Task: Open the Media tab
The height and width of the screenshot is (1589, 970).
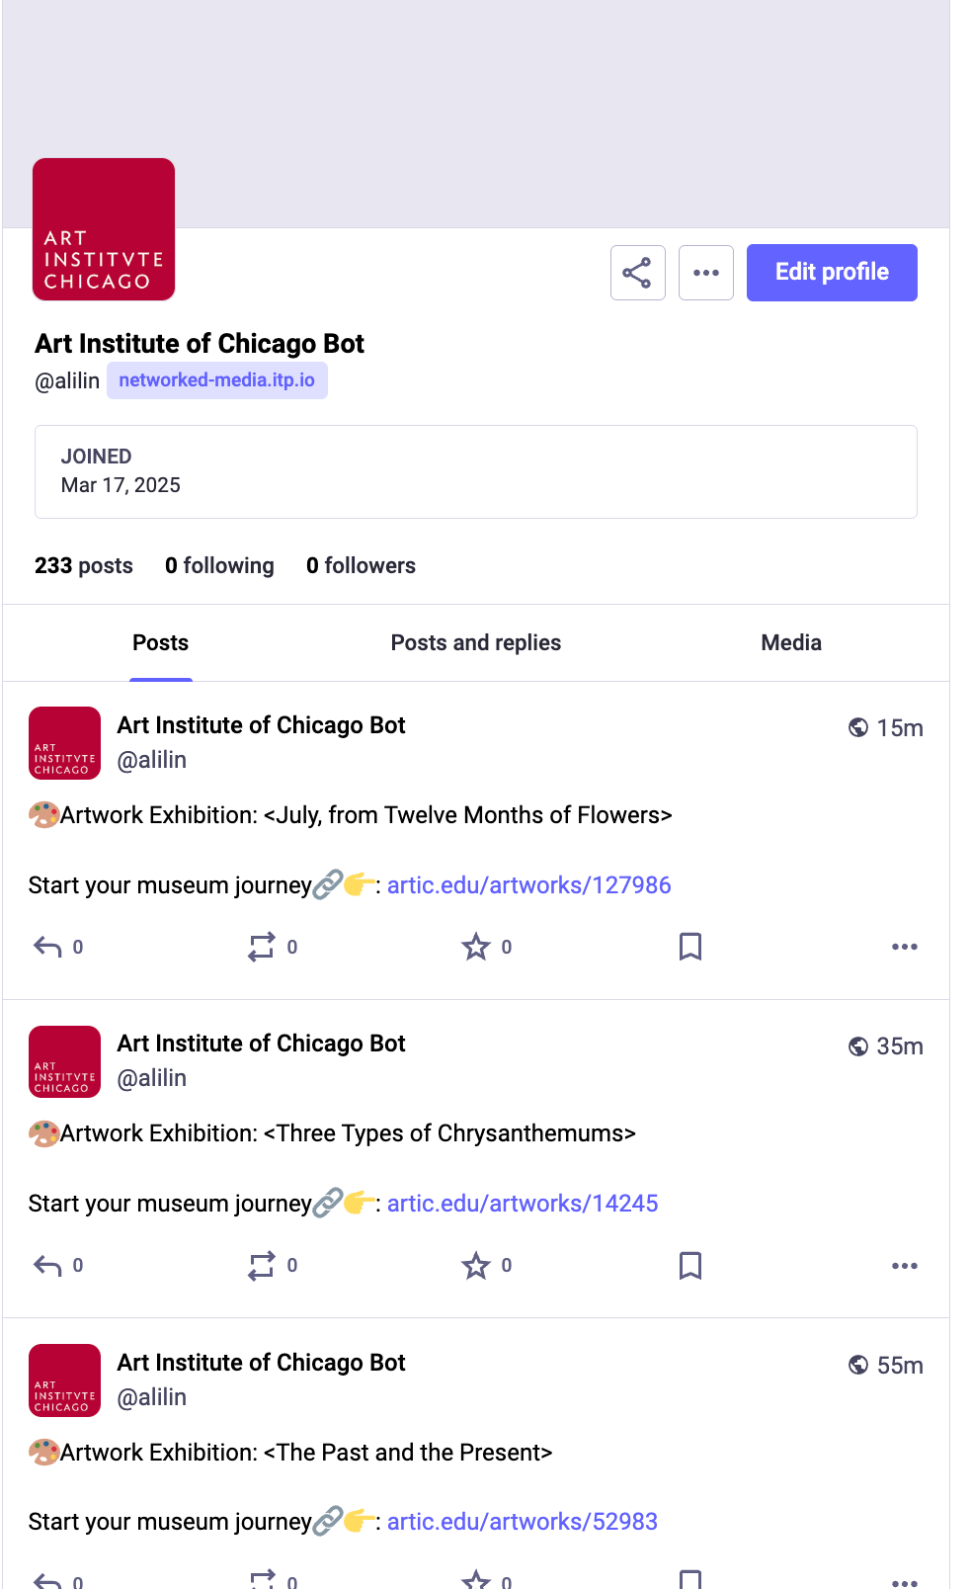Action: (790, 643)
